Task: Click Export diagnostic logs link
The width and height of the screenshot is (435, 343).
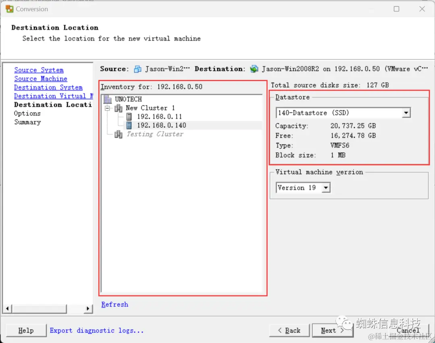Action: [x=97, y=331]
